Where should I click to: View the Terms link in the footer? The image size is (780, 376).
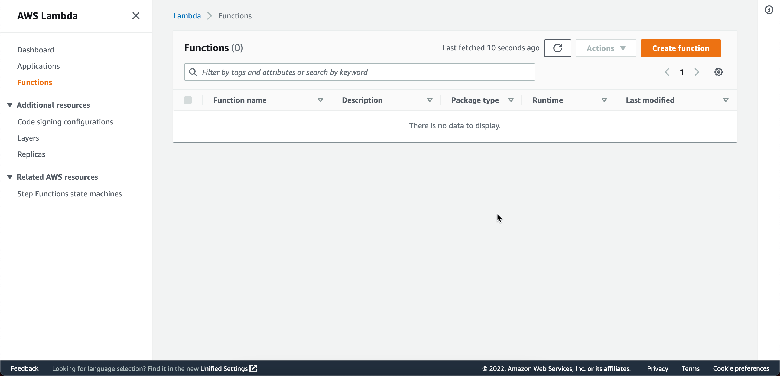(690, 368)
